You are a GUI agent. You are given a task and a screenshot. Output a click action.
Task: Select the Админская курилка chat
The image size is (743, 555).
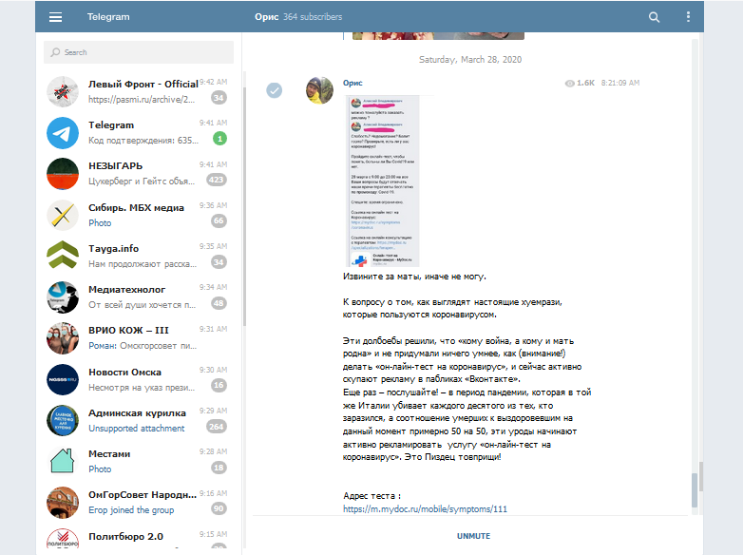click(143, 419)
